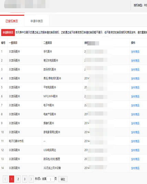Click 发布商品 for 电子元器件市场 row
Screen dimensions: 147x184
tap(135, 141)
